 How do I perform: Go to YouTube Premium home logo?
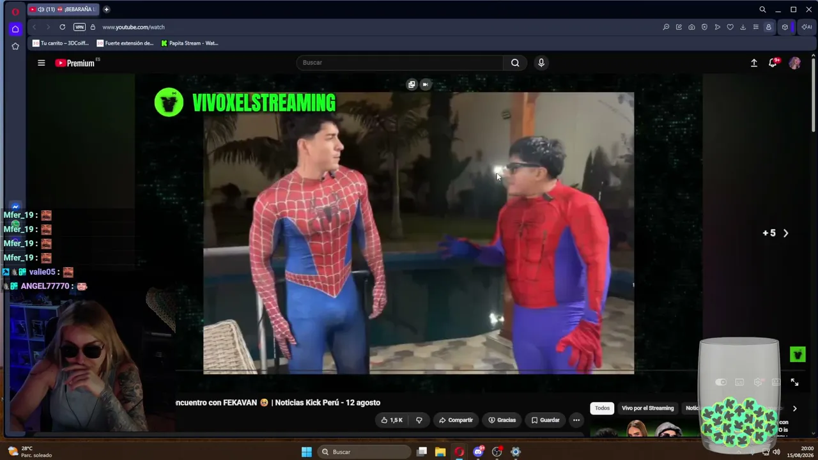click(x=75, y=63)
